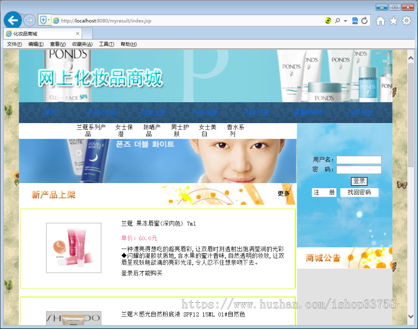Viewport: 418px width, 329px height.
Task: Open the settings gear icon
Action: click(x=406, y=20)
